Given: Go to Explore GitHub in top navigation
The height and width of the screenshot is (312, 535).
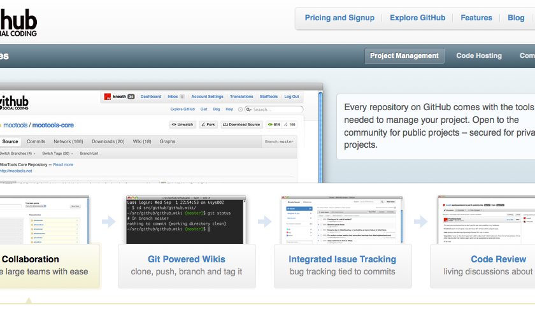Looking at the screenshot, I should tap(417, 18).
